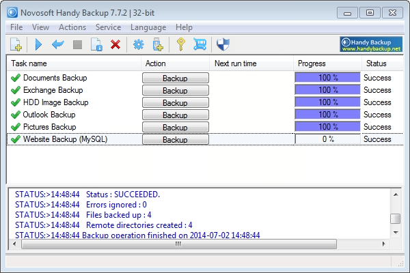
Task: Click the blue restore arrow icon
Action: pyautogui.click(x=58, y=44)
